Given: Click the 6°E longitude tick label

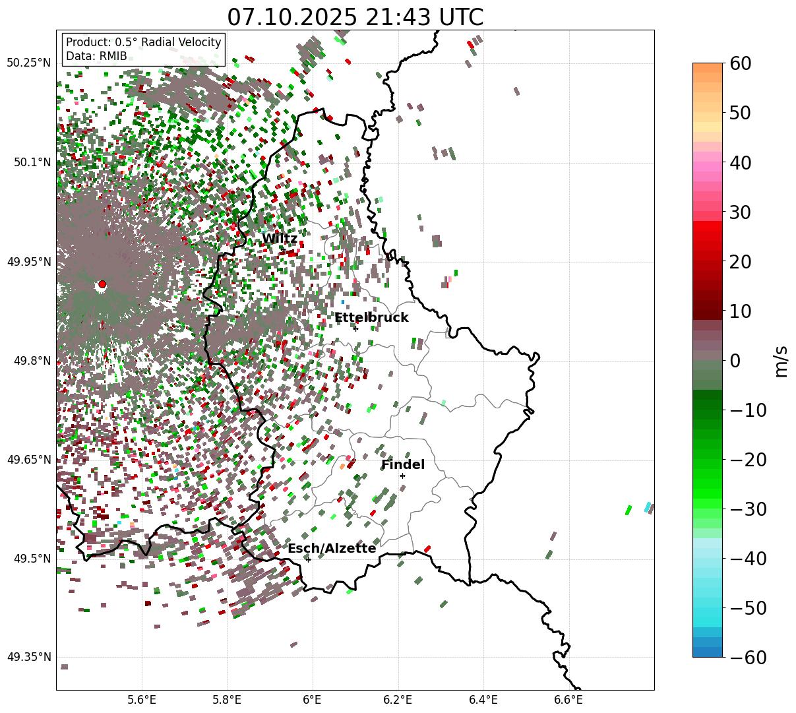Looking at the screenshot, I should [x=313, y=700].
